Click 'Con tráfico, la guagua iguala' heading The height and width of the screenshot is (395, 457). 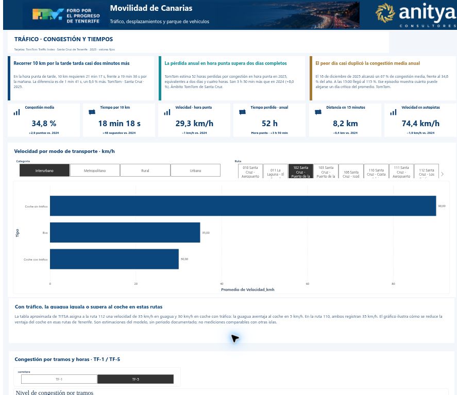[x=89, y=306]
